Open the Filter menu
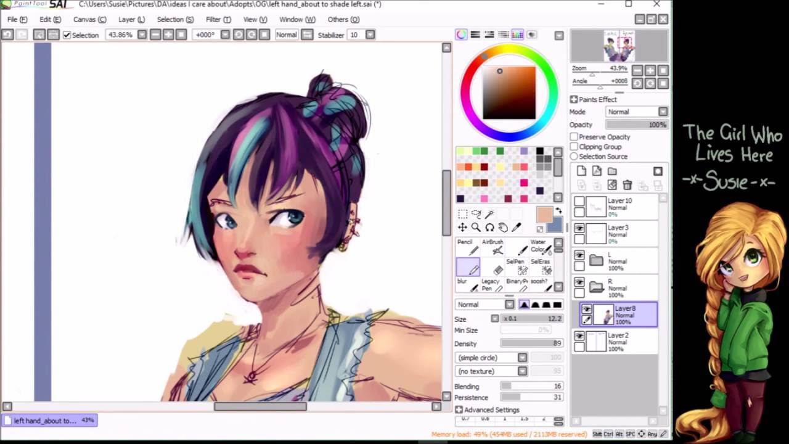 (218, 20)
